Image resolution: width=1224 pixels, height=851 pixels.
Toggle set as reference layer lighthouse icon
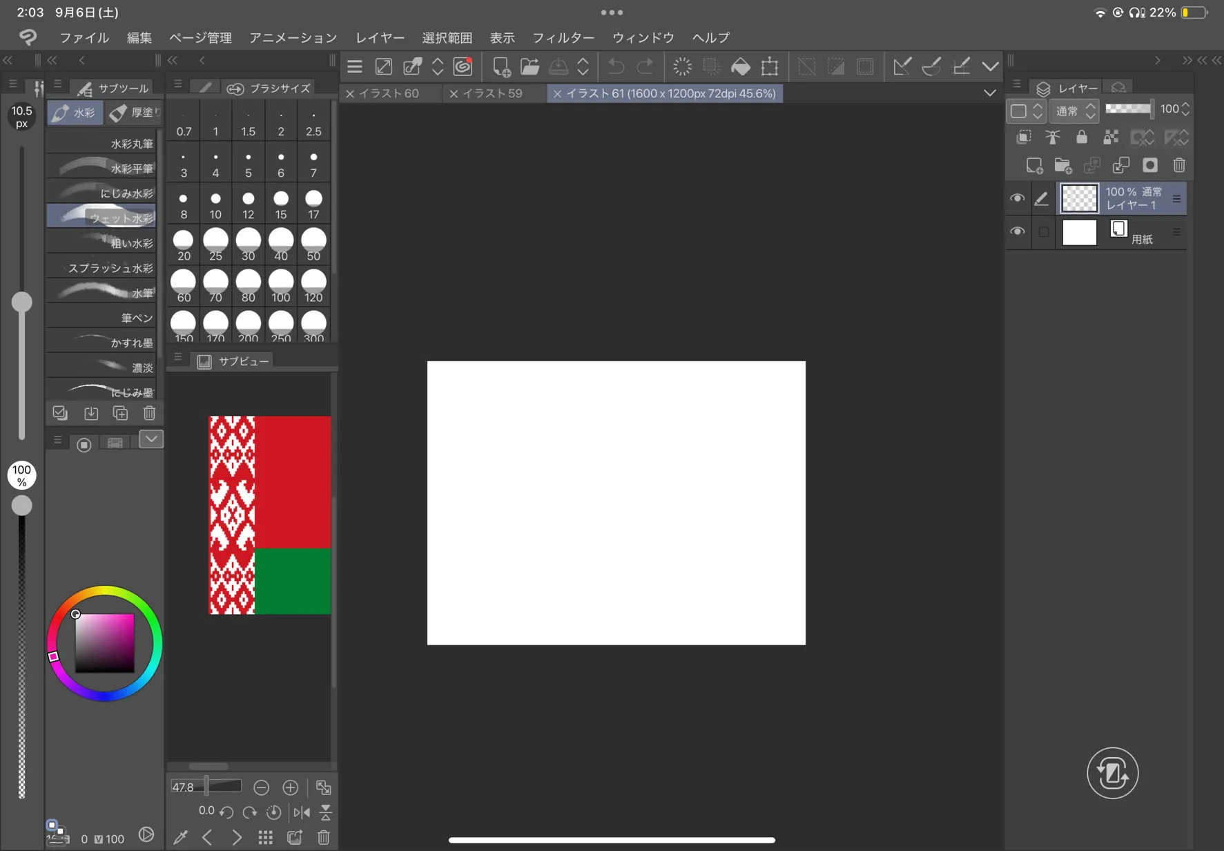(x=1053, y=137)
